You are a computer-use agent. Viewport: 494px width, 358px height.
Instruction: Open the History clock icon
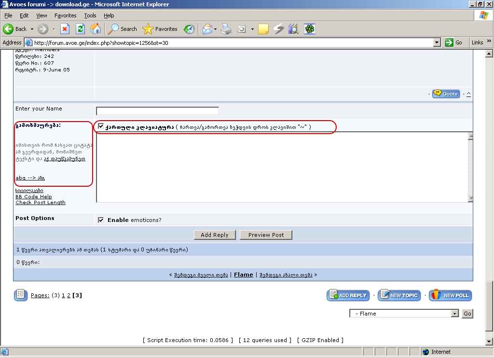[189, 29]
